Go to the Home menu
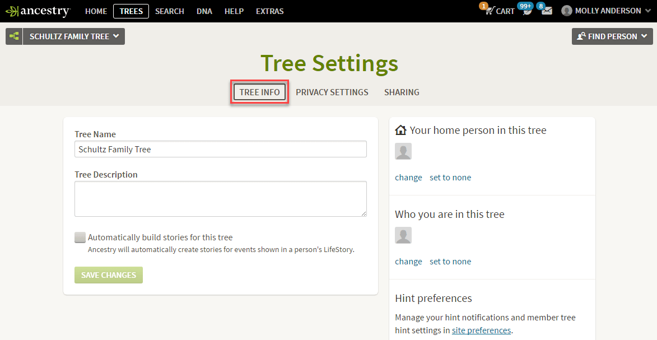Image resolution: width=657 pixels, height=340 pixels. [96, 11]
